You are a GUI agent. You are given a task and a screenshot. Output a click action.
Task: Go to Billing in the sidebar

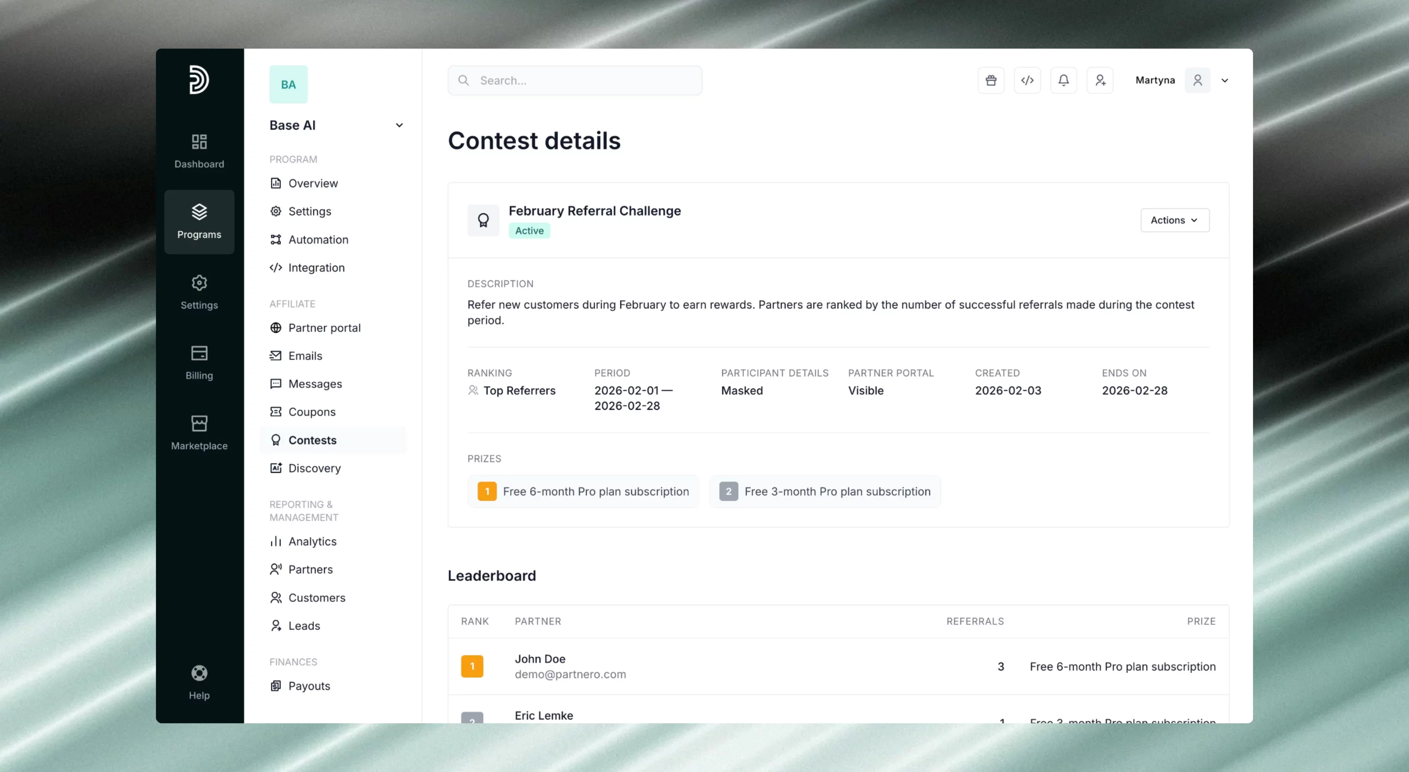(x=199, y=362)
